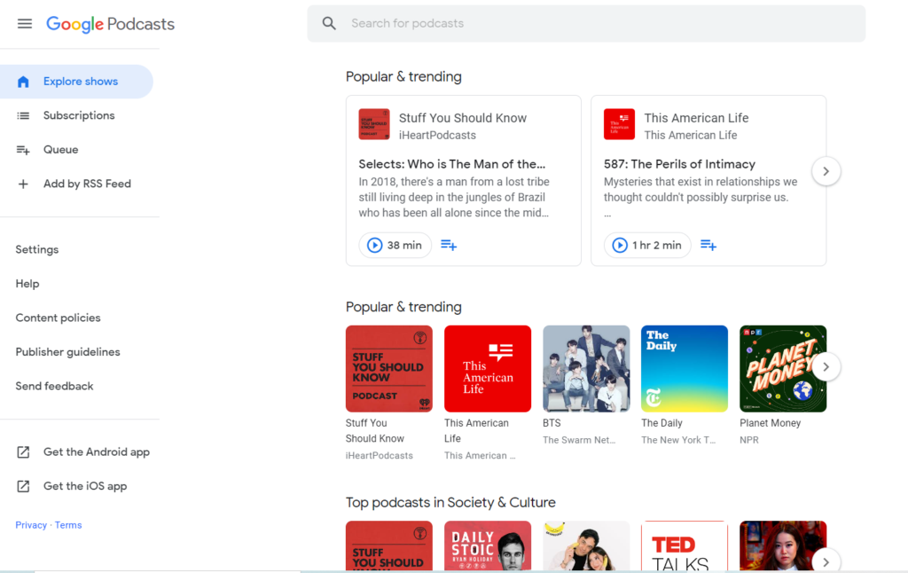The image size is (908, 573).
Task: Click Top podcasts in Society & Culture heading
Action: coord(450,503)
